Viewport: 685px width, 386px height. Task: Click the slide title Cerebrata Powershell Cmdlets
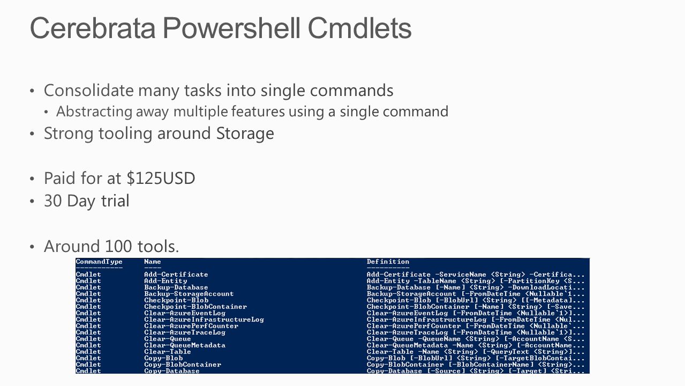tap(221, 28)
